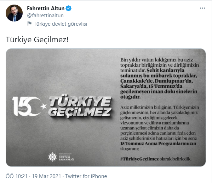This screenshot has width=218, height=183.
Task: Open the Twitter for iPhone source link
Action: 86,176
